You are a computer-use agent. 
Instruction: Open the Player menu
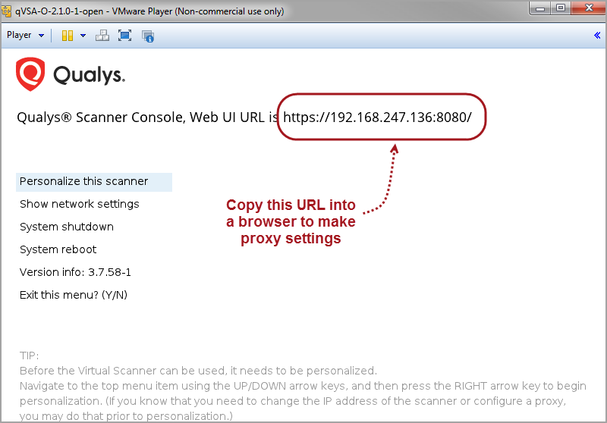tap(25, 35)
